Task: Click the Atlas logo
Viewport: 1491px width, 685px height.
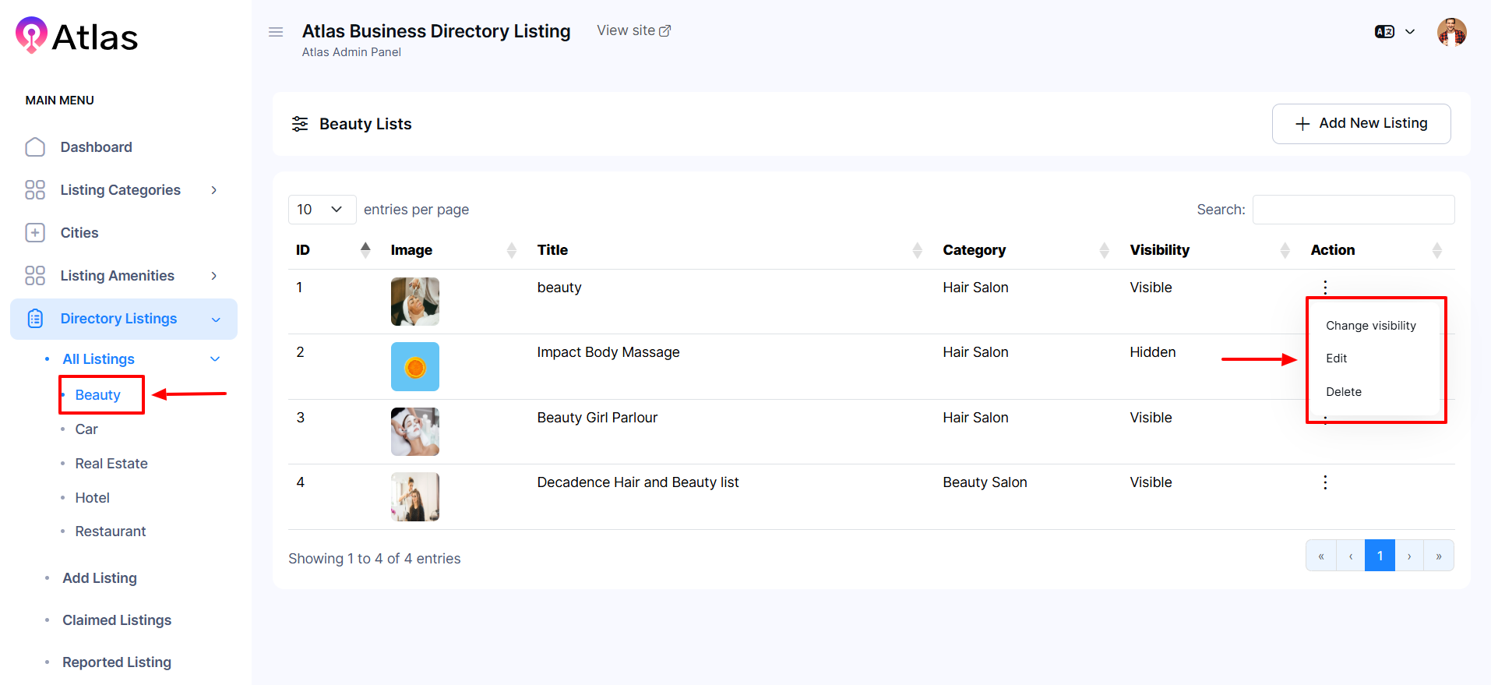Action: 76,37
